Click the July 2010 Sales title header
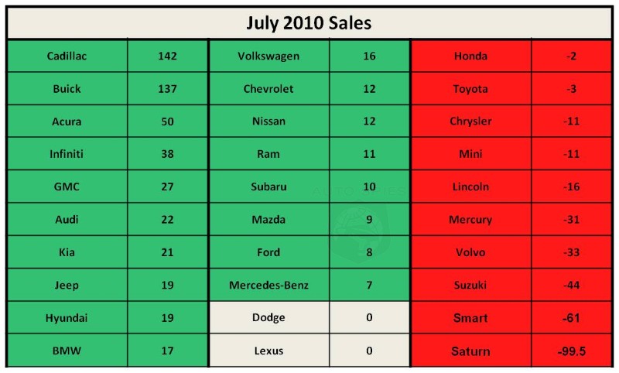 point(309,22)
